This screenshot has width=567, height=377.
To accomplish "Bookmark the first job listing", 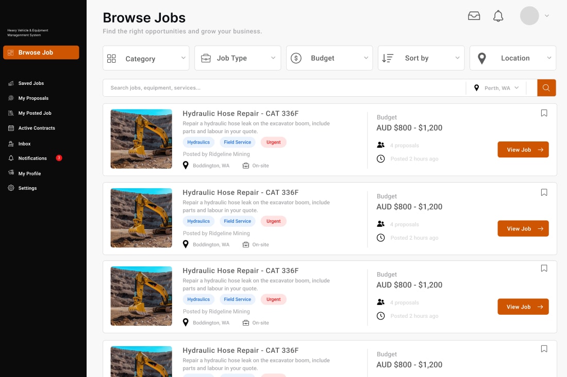I will pyautogui.click(x=544, y=113).
